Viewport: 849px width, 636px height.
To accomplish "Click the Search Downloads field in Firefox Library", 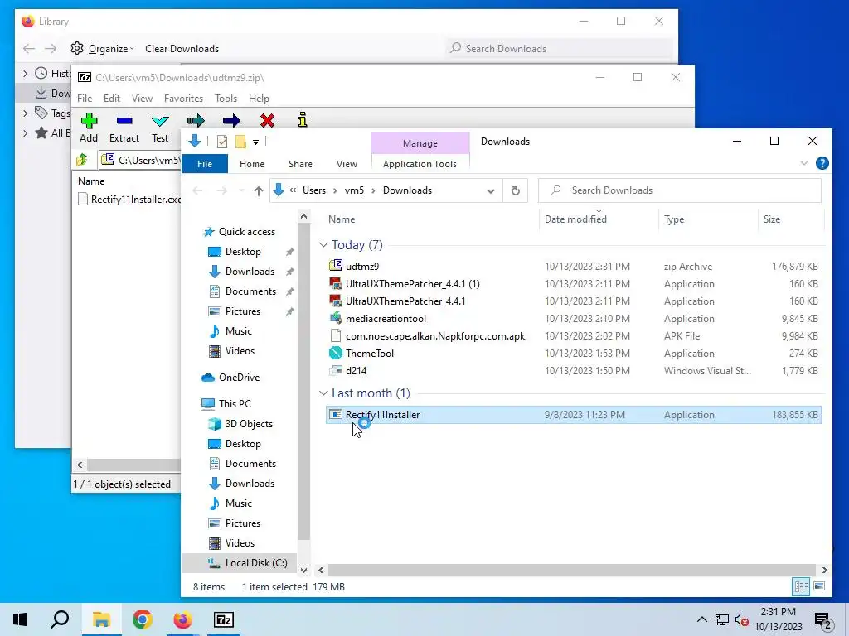I will (560, 49).
